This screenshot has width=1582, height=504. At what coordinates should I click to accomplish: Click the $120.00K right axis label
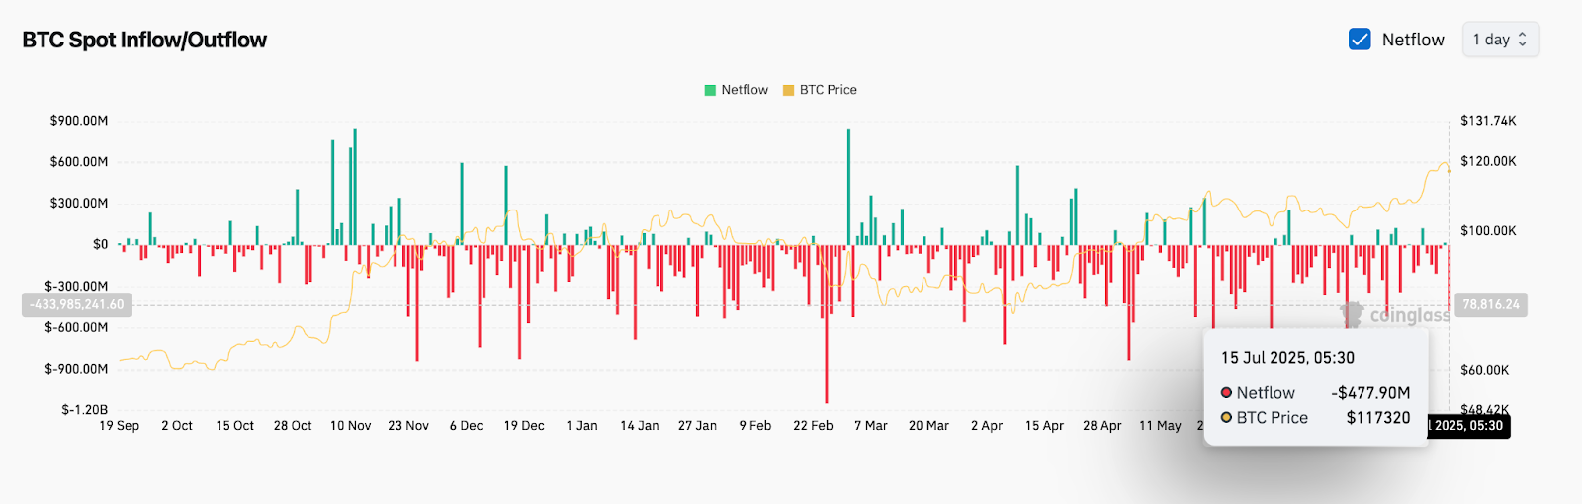click(x=1488, y=161)
